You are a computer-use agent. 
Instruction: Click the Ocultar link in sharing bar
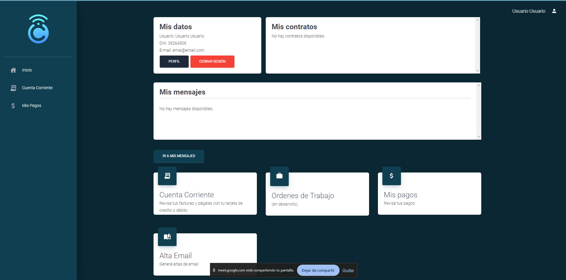click(348, 270)
